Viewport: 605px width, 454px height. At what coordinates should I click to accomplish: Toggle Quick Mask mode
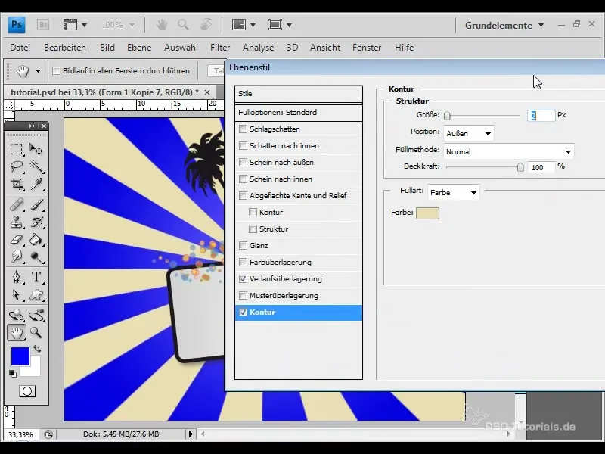pos(27,391)
